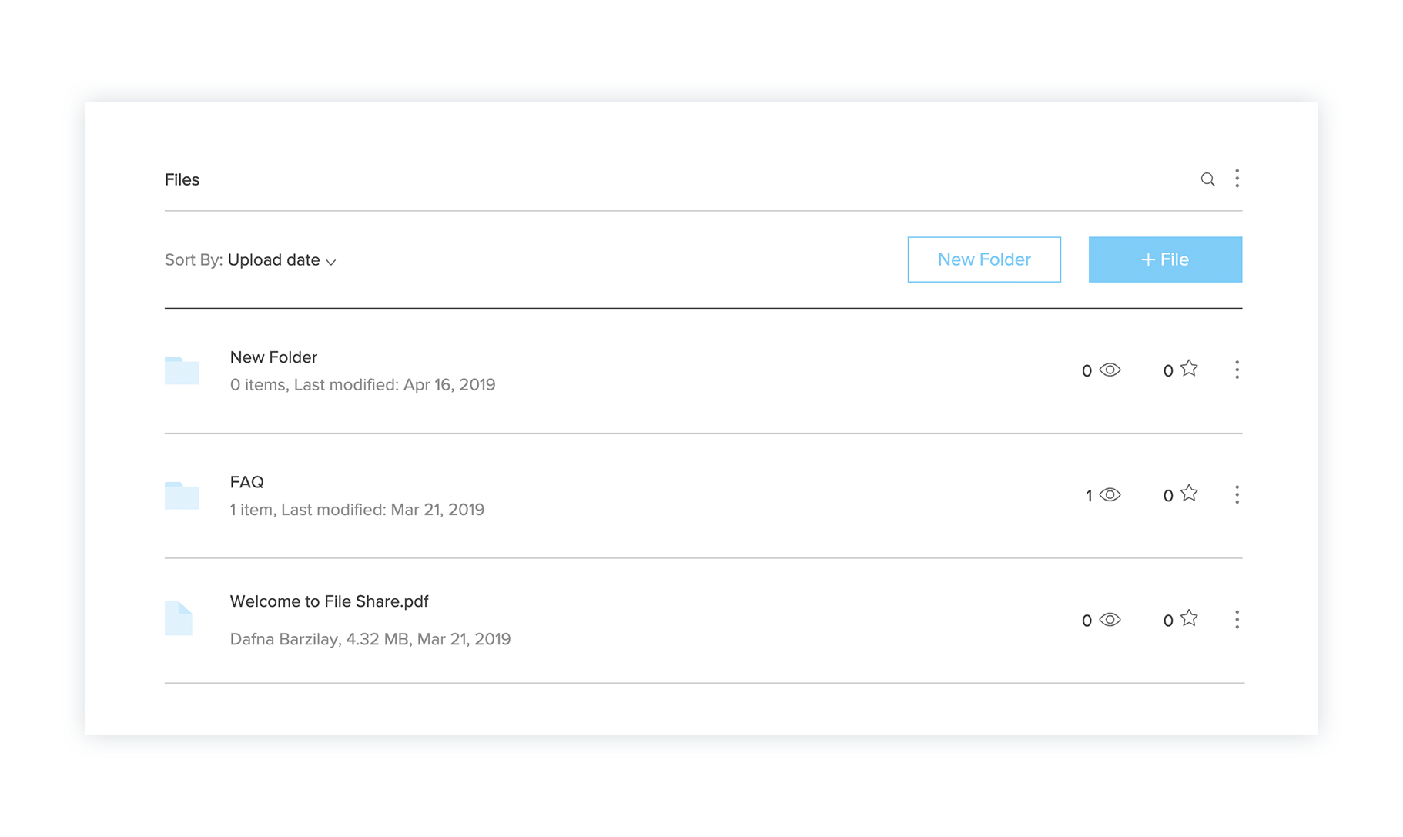This screenshot has height=837, width=1403.
Task: Open more options for Welcome to File Share.pdf
Action: 1237,619
